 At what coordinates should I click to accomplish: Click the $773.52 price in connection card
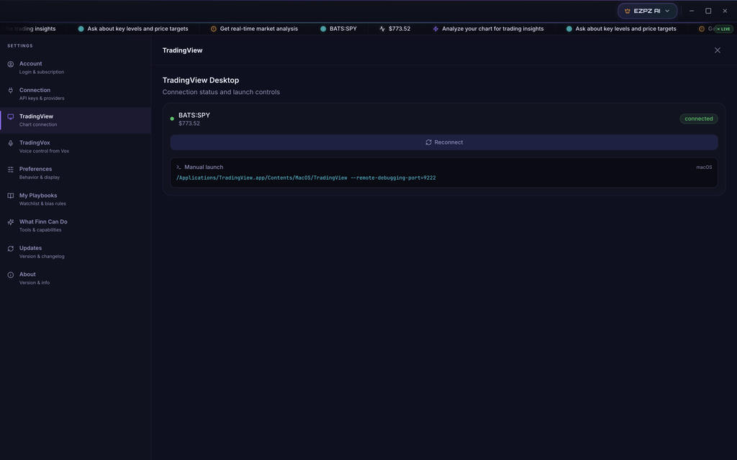tap(189, 124)
